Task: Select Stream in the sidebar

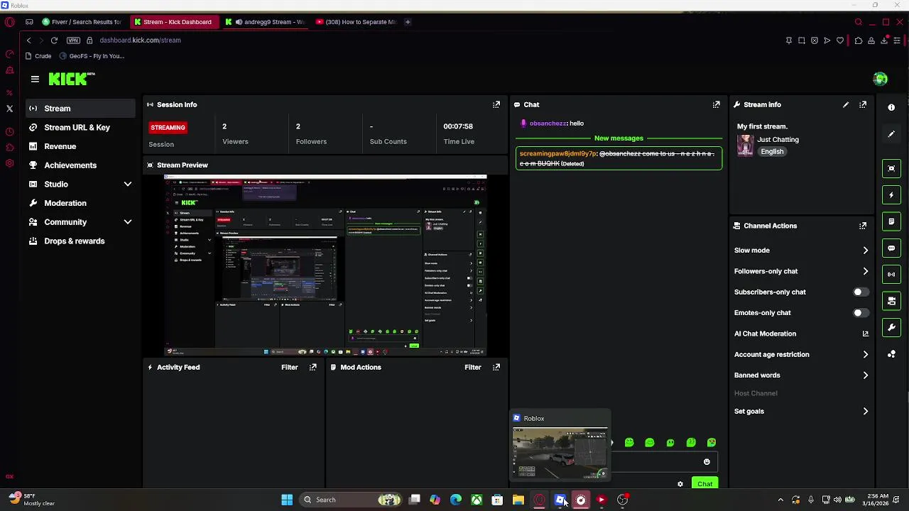Action: 80,109
